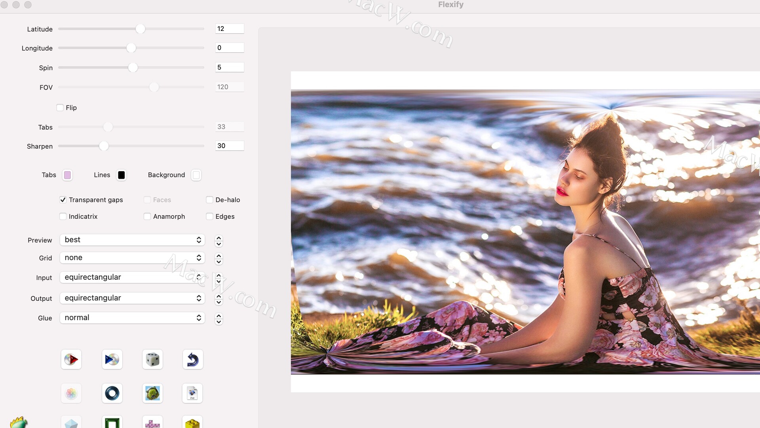Check the Anamorph option
The height and width of the screenshot is (428, 760).
point(147,216)
